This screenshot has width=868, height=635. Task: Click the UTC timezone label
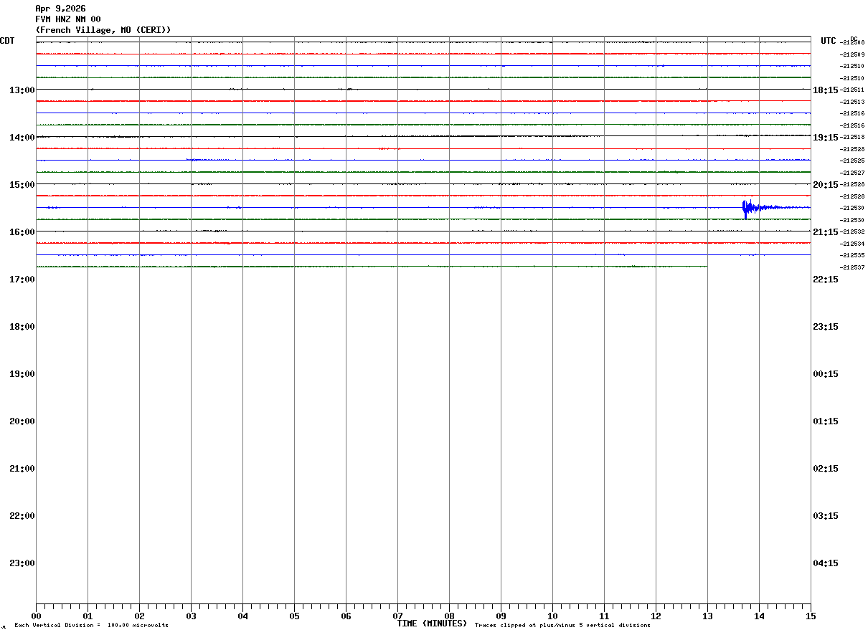(829, 41)
